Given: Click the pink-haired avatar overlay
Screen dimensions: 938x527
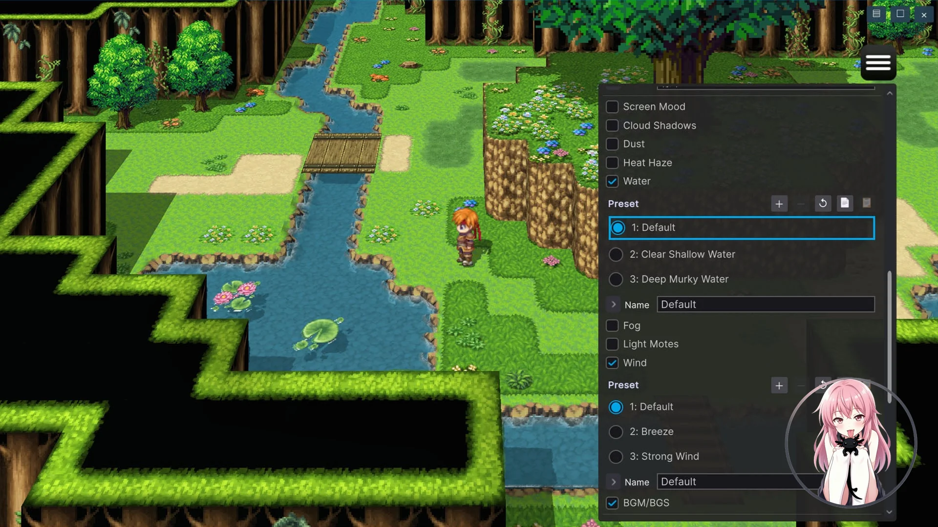Looking at the screenshot, I should click(851, 443).
